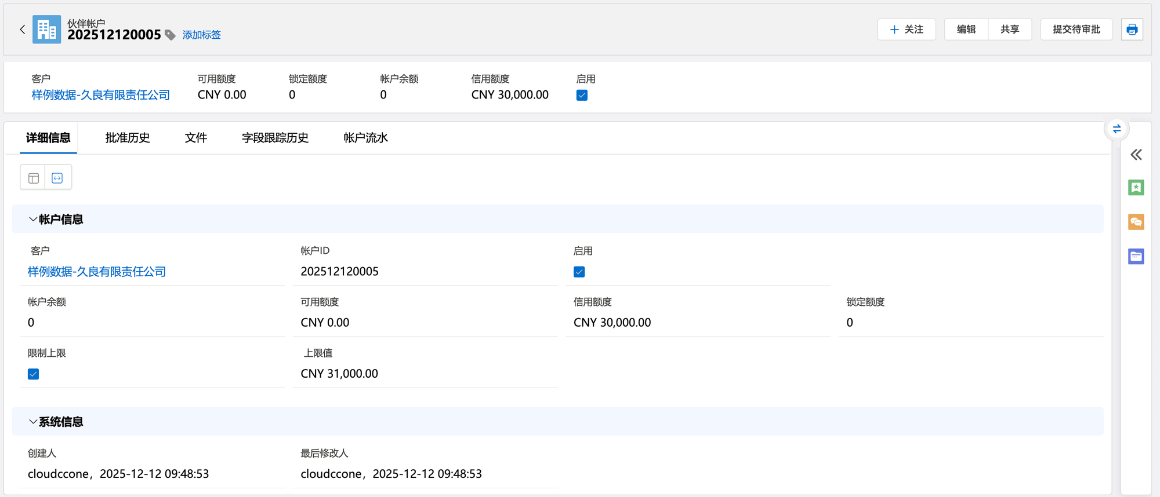Click the swap arrows icon
1160x497 pixels.
pyautogui.click(x=1116, y=129)
